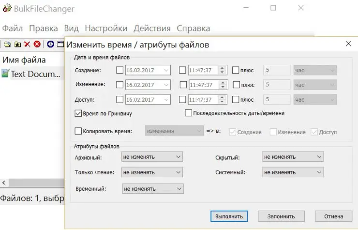
Task: Open the Только чтение attribute dropdown
Action: [x=152, y=172]
